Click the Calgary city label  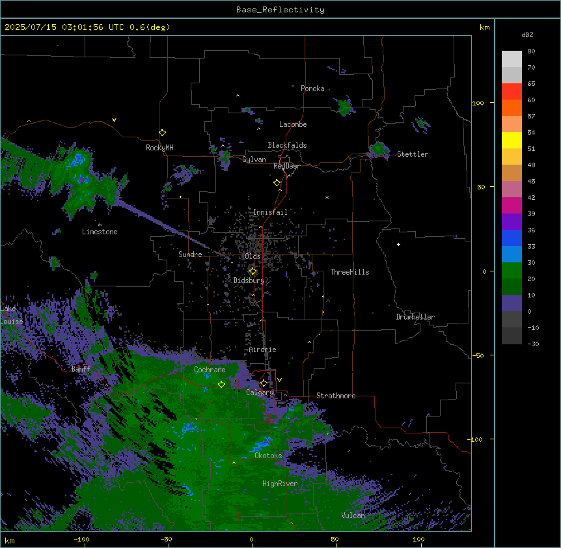click(260, 392)
